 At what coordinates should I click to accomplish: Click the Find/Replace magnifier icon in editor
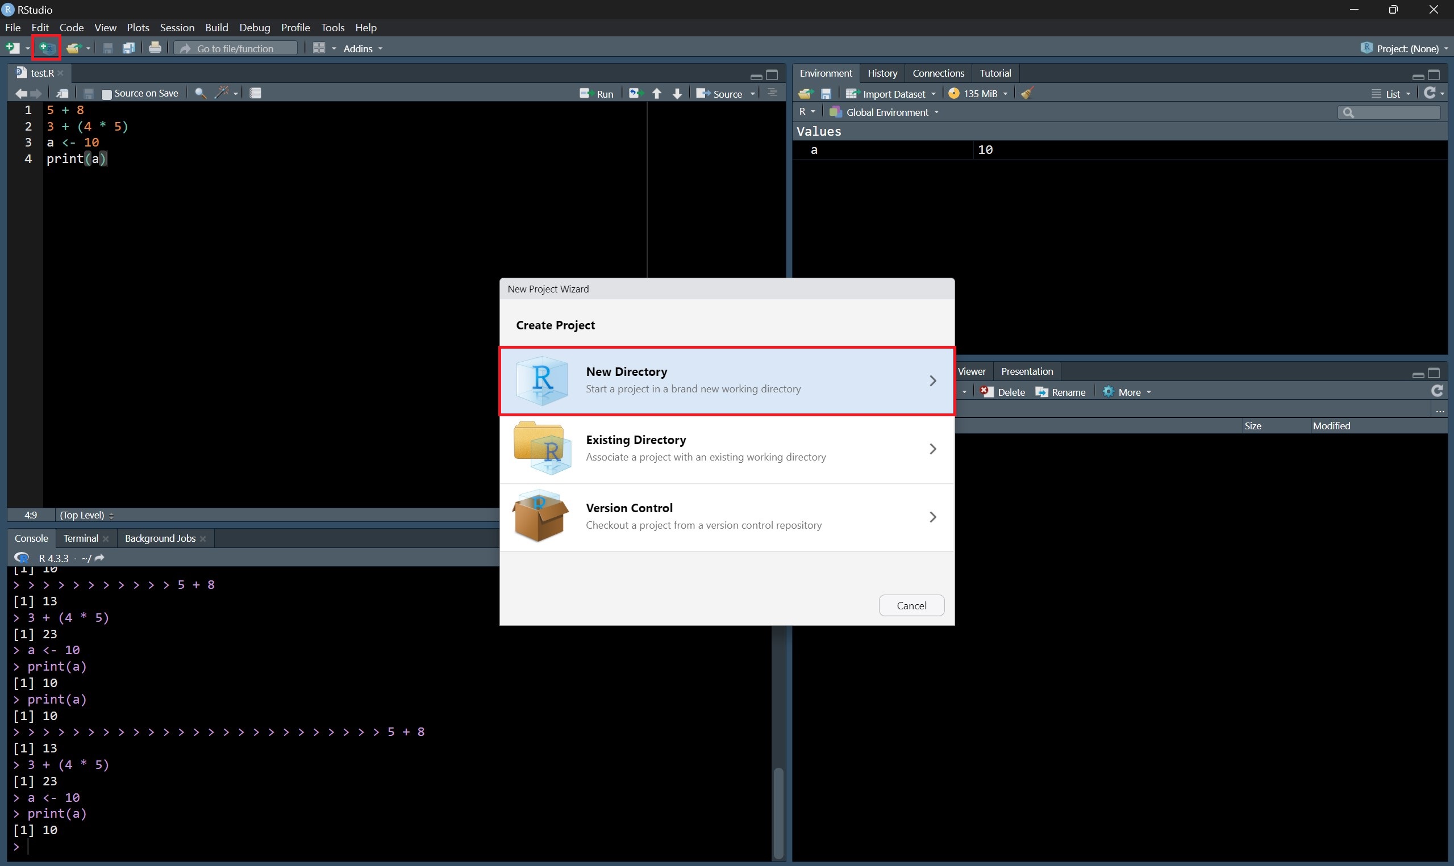(200, 93)
